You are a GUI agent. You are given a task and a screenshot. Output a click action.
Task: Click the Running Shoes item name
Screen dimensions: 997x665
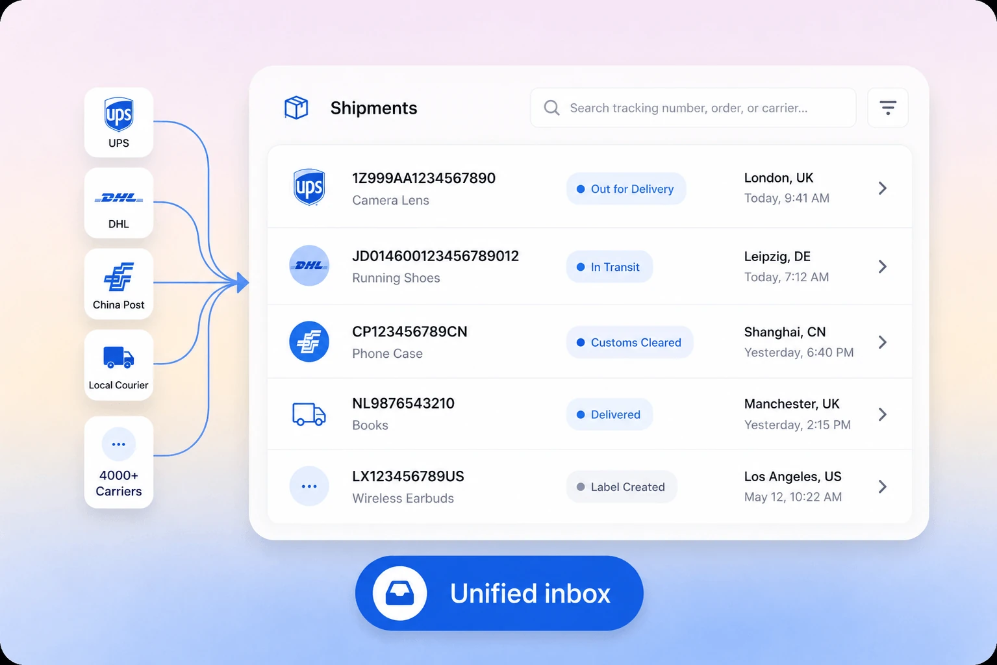click(x=396, y=278)
